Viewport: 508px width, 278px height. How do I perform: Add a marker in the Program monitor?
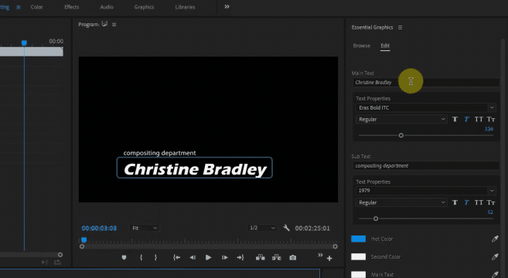pyautogui.click(x=124, y=258)
